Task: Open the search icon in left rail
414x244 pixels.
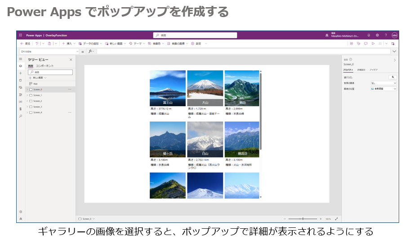Action: (x=21, y=116)
